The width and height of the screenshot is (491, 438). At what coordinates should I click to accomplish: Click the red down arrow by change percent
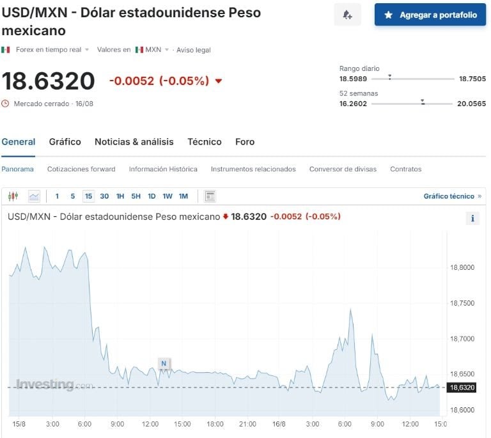point(219,81)
